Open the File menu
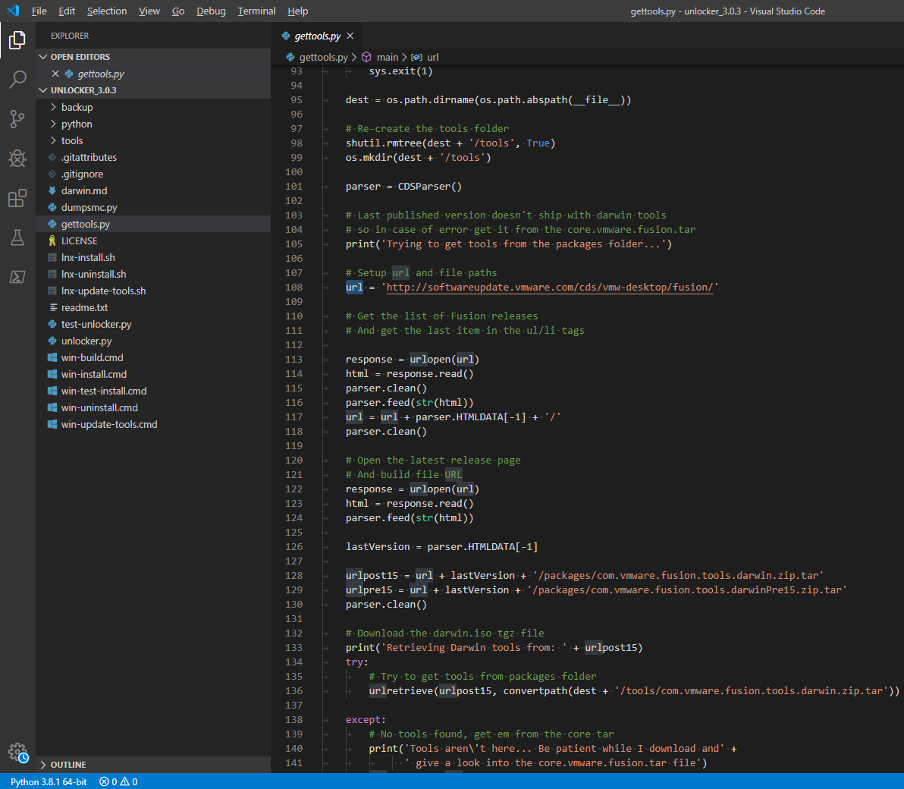This screenshot has height=789, width=904. (x=39, y=11)
